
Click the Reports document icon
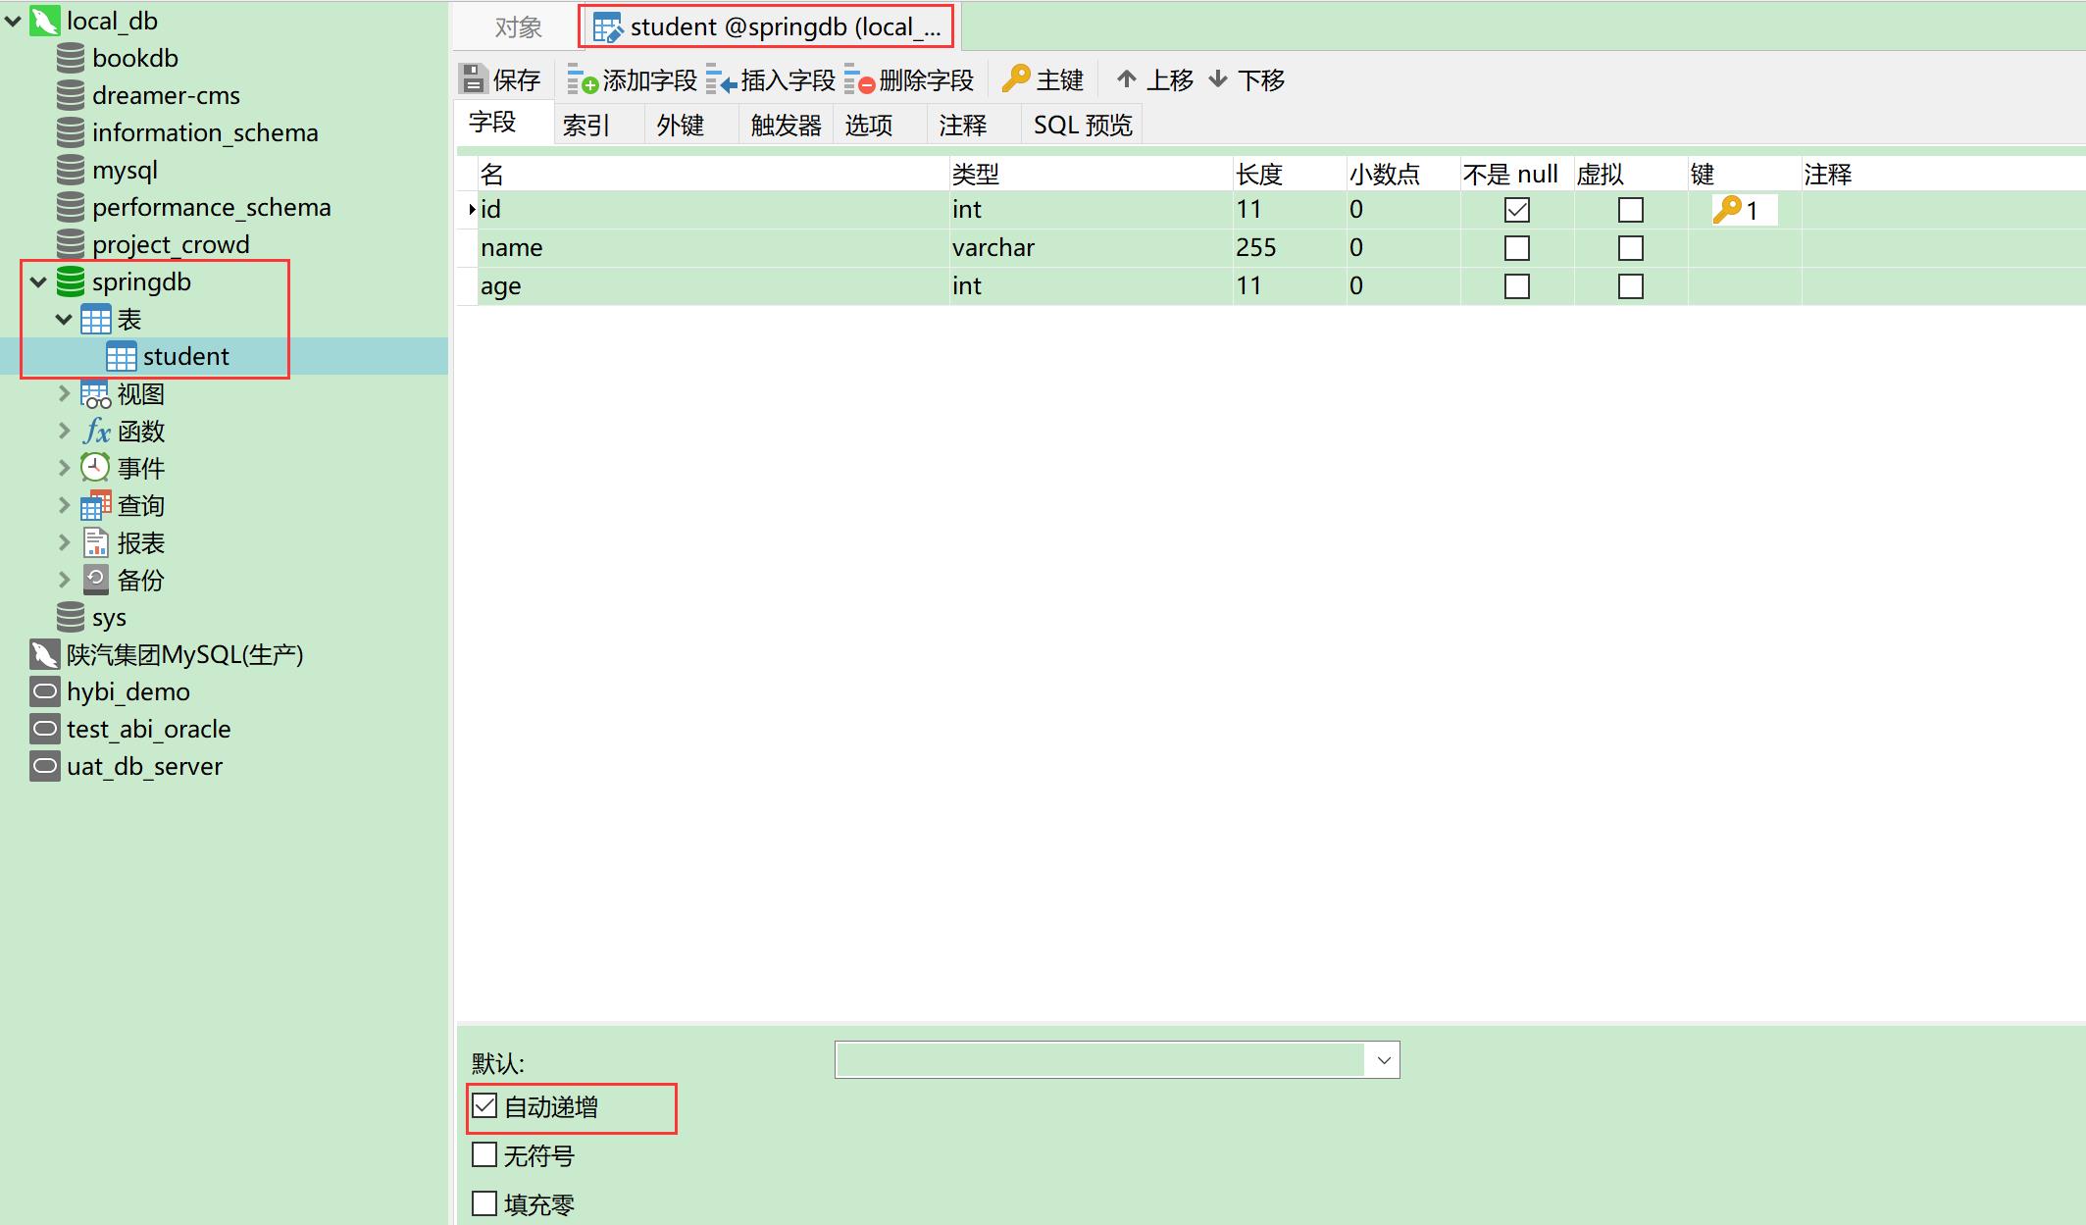(96, 542)
